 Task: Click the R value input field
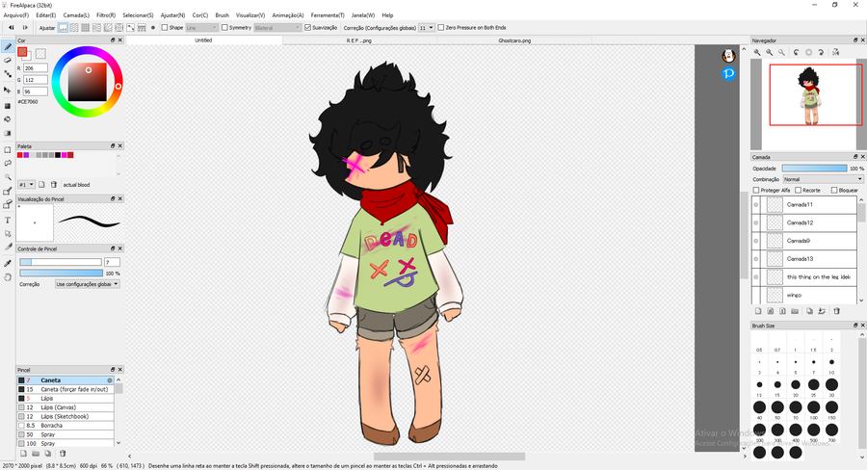(x=36, y=68)
